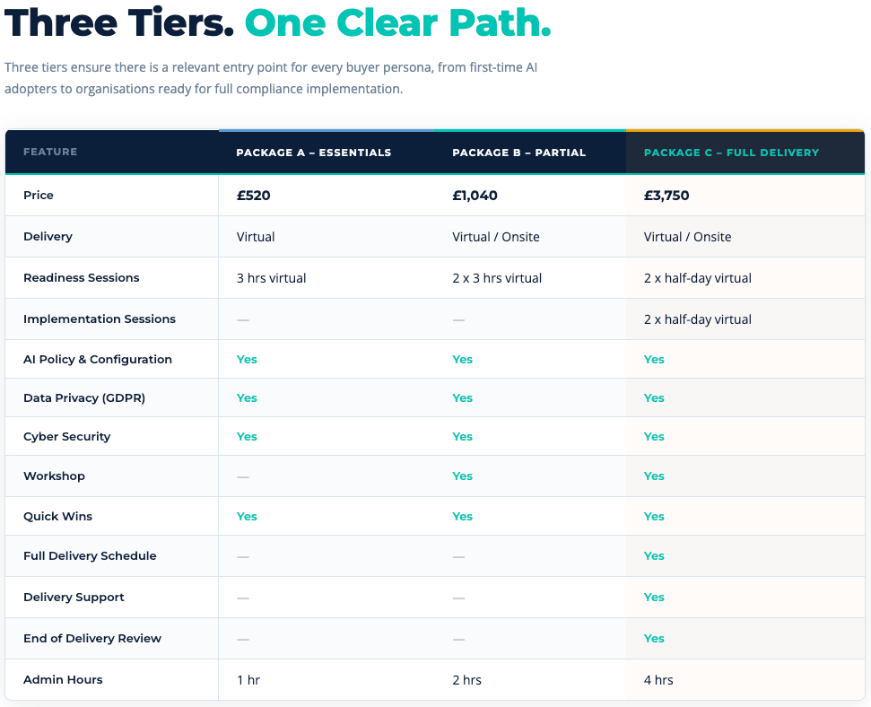This screenshot has height=707, width=871.
Task: Click the AI Policy & Configuration label
Action: click(x=98, y=360)
